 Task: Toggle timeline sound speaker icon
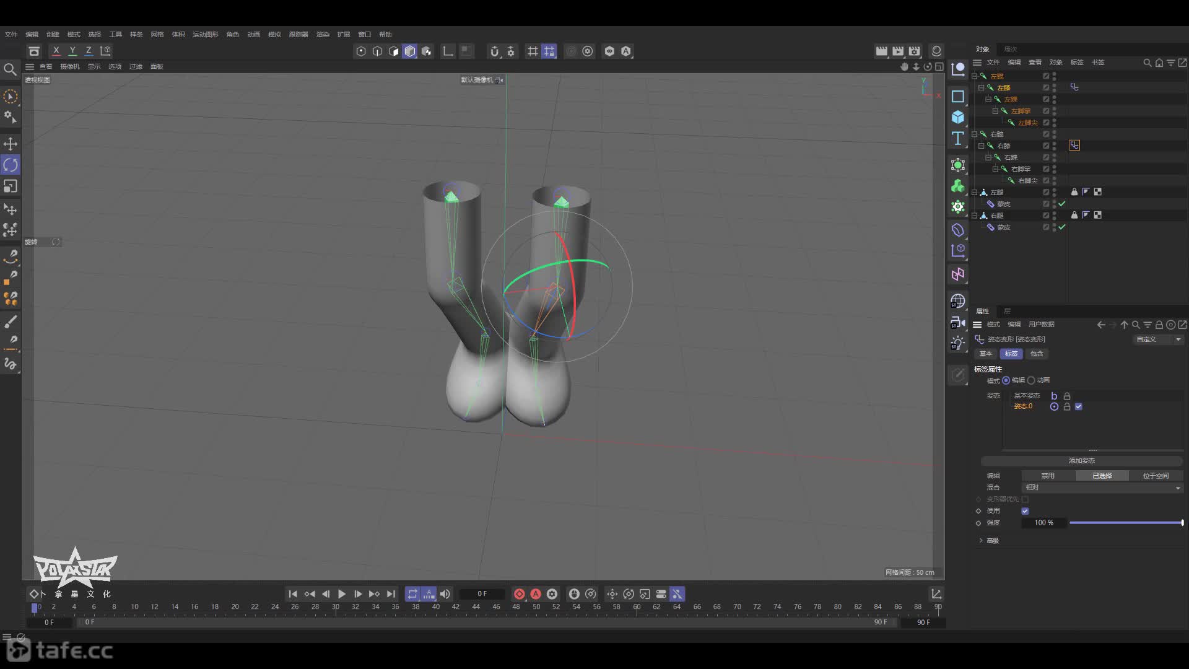coord(445,594)
